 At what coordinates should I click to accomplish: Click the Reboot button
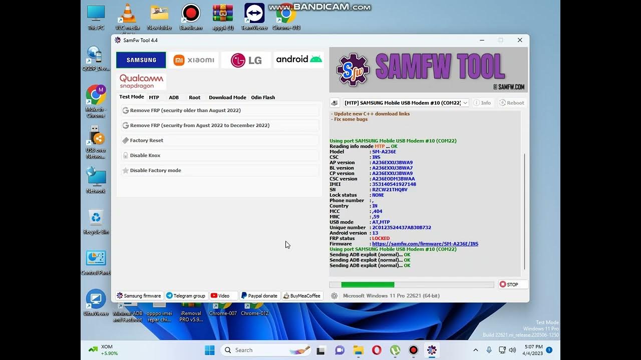(x=512, y=102)
